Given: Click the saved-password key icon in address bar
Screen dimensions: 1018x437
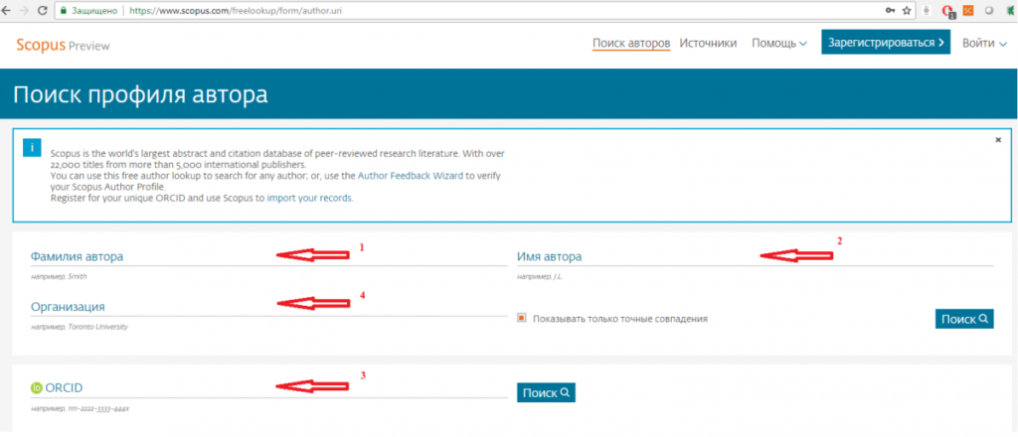Looking at the screenshot, I should click(890, 10).
